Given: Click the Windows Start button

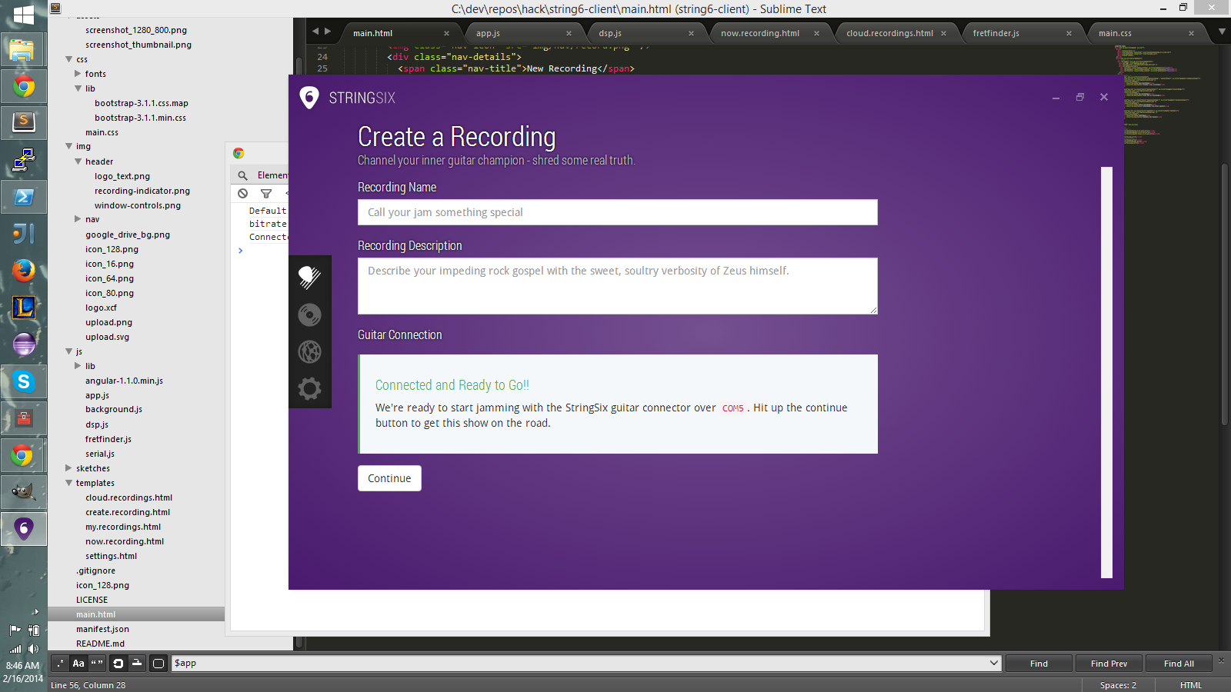Looking at the screenshot, I should (23, 14).
